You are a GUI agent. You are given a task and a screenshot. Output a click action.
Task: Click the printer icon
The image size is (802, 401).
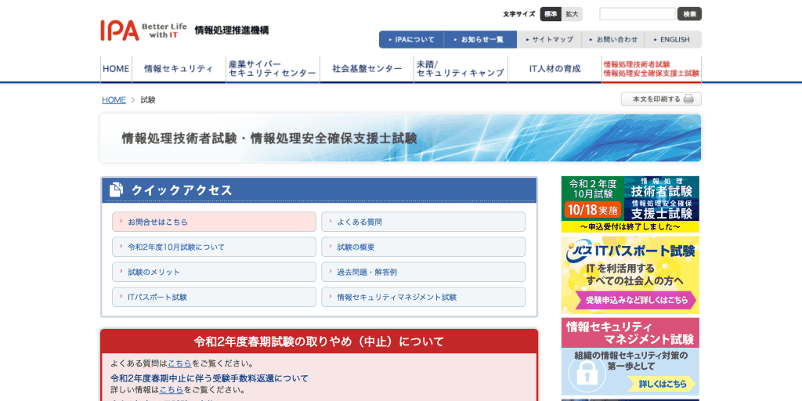tap(688, 99)
